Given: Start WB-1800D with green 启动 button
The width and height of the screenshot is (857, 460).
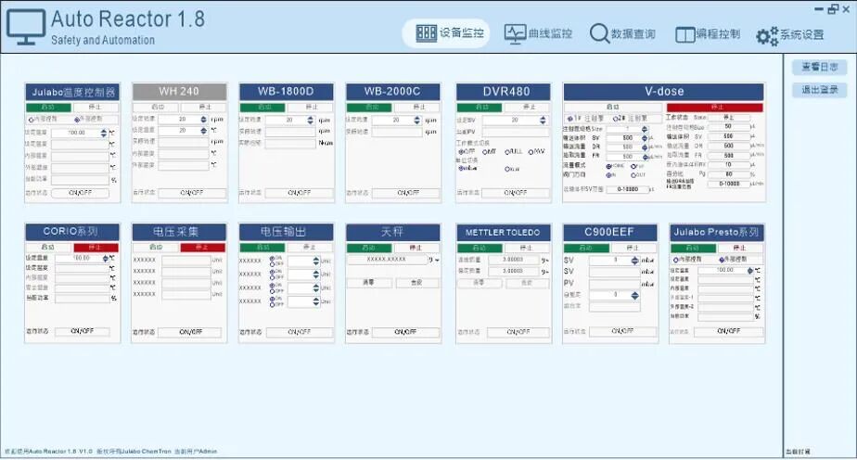Looking at the screenshot, I should (x=263, y=107).
